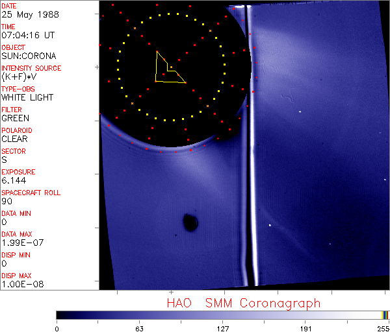Select the rainbow end of the color bar
390x332 pixels.
[x=385, y=314]
